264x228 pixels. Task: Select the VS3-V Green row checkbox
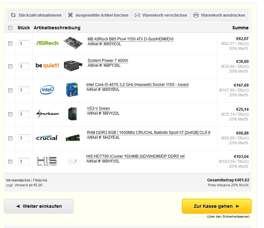tap(10, 114)
